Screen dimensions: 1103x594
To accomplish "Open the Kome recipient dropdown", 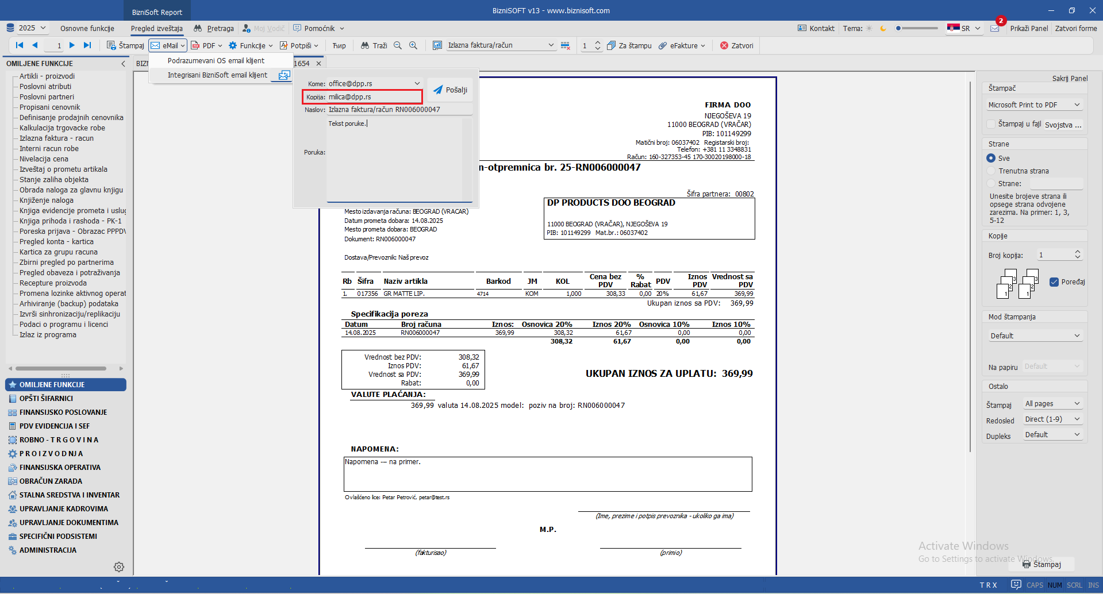I will [x=417, y=84].
